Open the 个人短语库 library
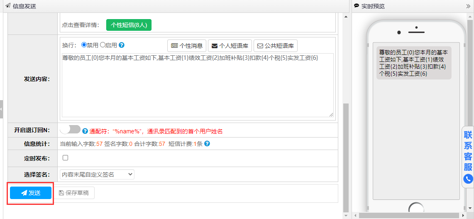The width and height of the screenshot is (474, 219). point(230,46)
